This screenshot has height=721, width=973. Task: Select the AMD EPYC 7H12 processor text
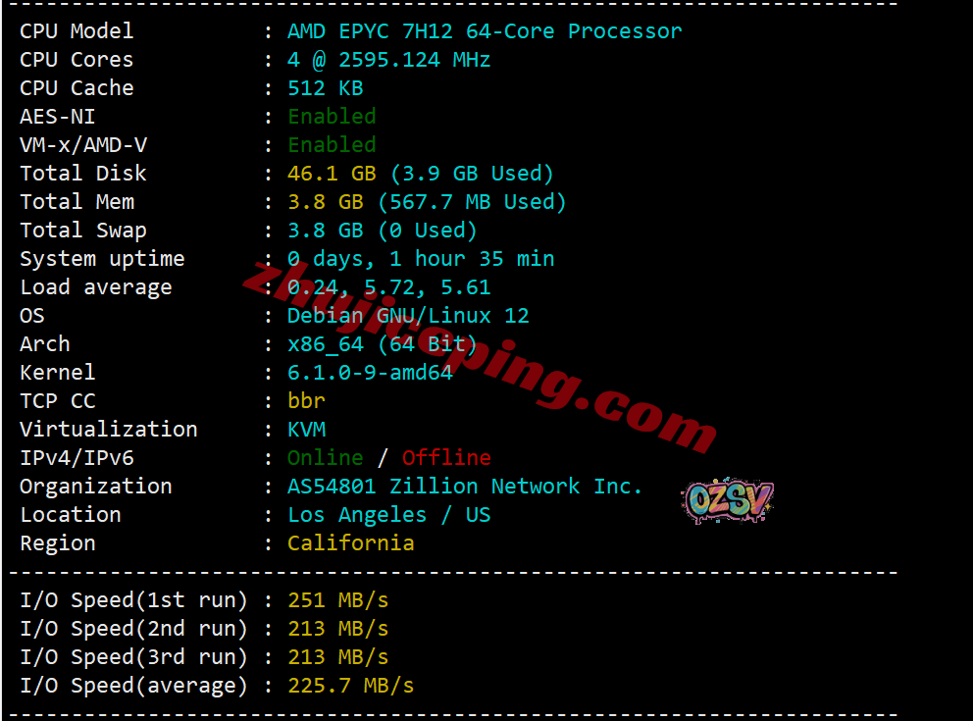point(484,31)
